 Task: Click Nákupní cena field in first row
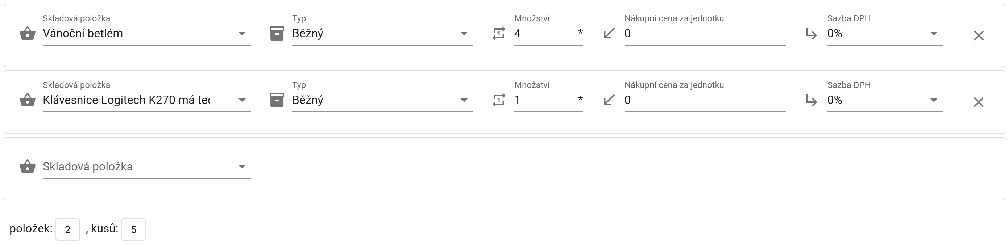click(704, 34)
